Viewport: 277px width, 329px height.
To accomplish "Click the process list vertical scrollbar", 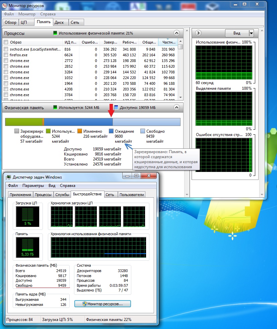I will [x=181, y=70].
